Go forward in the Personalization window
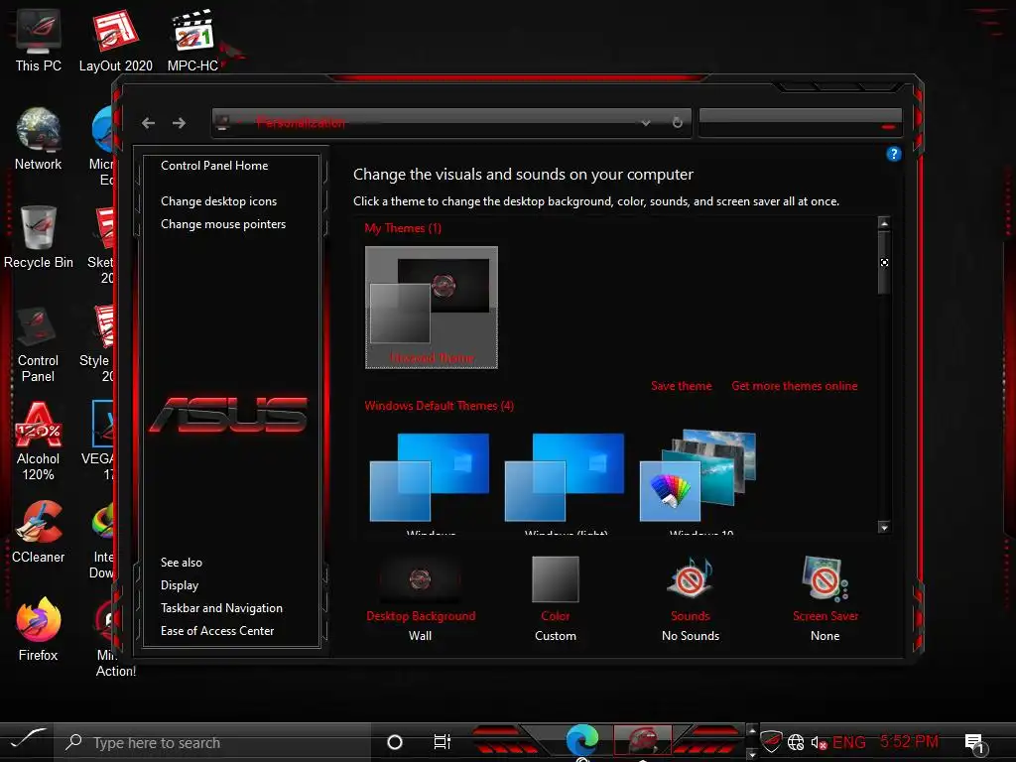1016x762 pixels. tap(179, 123)
